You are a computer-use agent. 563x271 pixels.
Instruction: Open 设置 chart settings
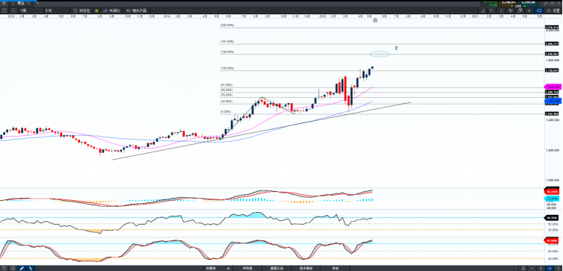[x=553, y=10]
